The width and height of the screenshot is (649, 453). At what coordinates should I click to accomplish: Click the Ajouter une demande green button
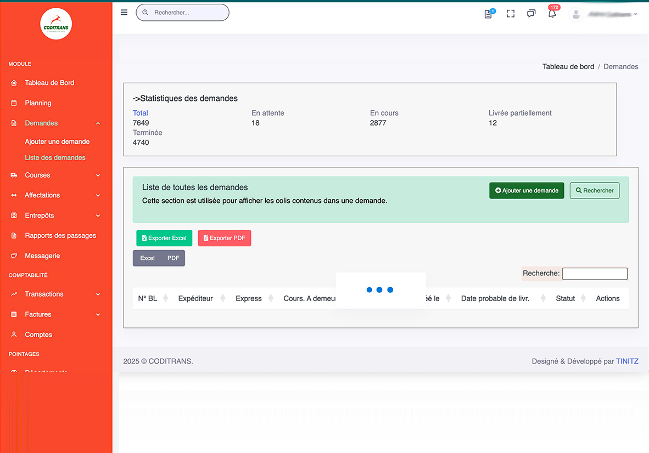coord(526,190)
